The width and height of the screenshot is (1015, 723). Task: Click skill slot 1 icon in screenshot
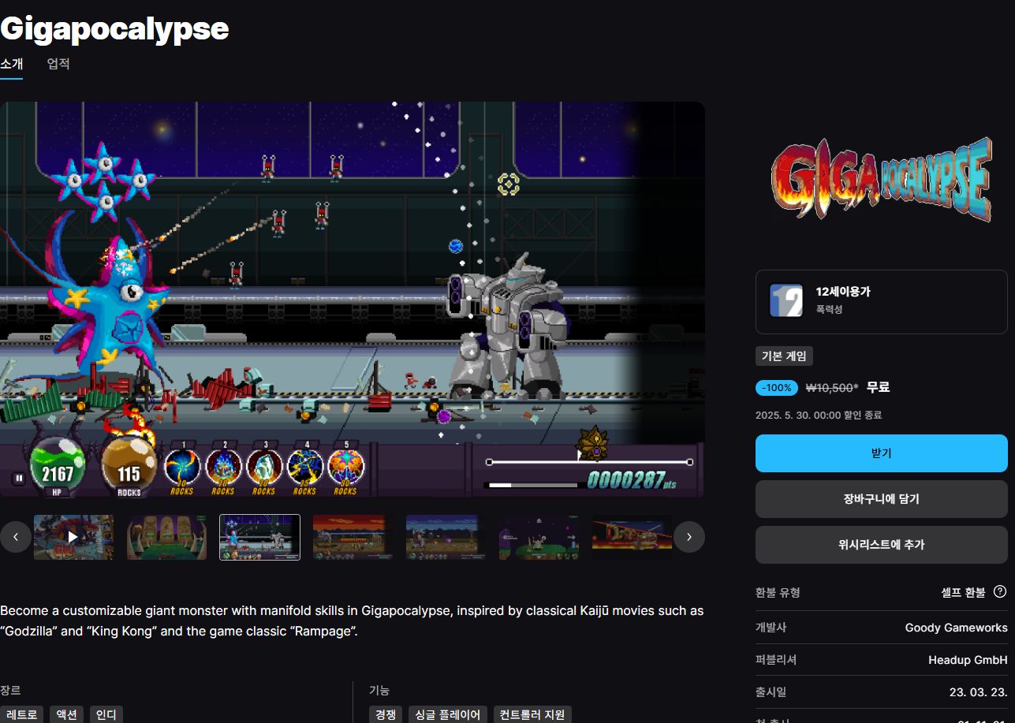pyautogui.click(x=182, y=466)
